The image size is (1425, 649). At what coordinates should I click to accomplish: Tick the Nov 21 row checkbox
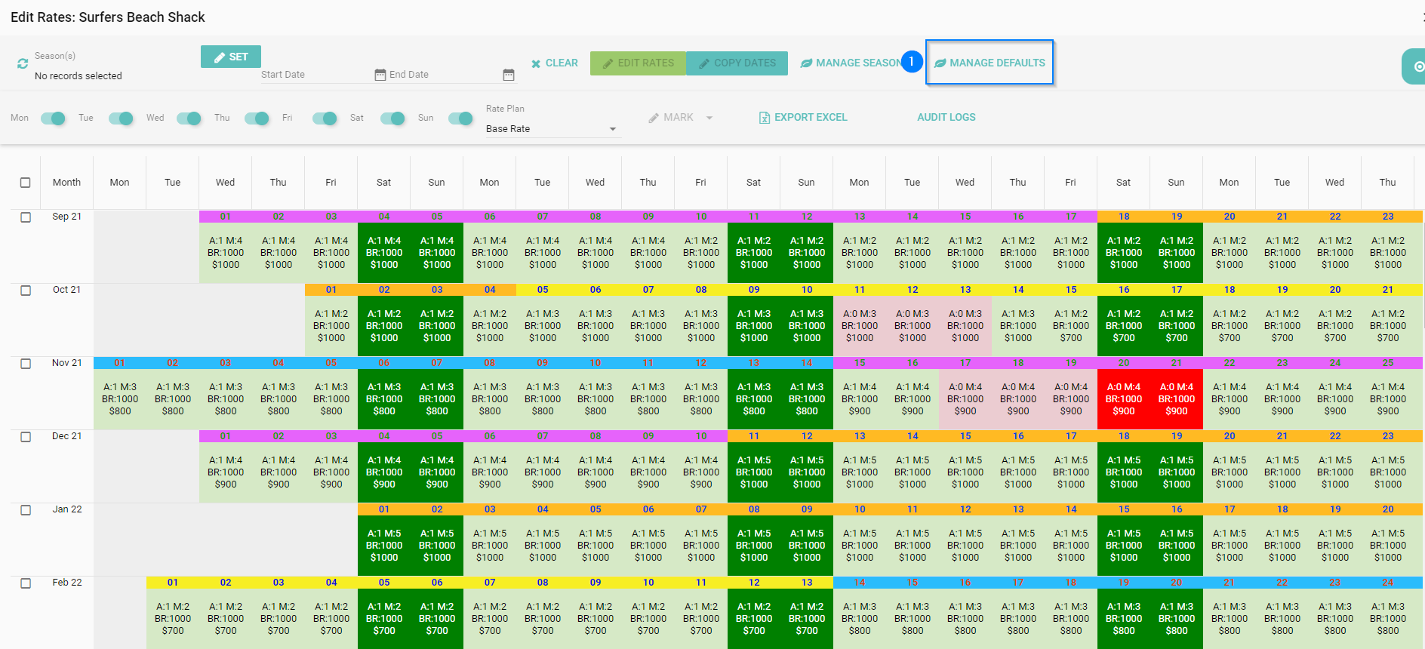tap(26, 364)
